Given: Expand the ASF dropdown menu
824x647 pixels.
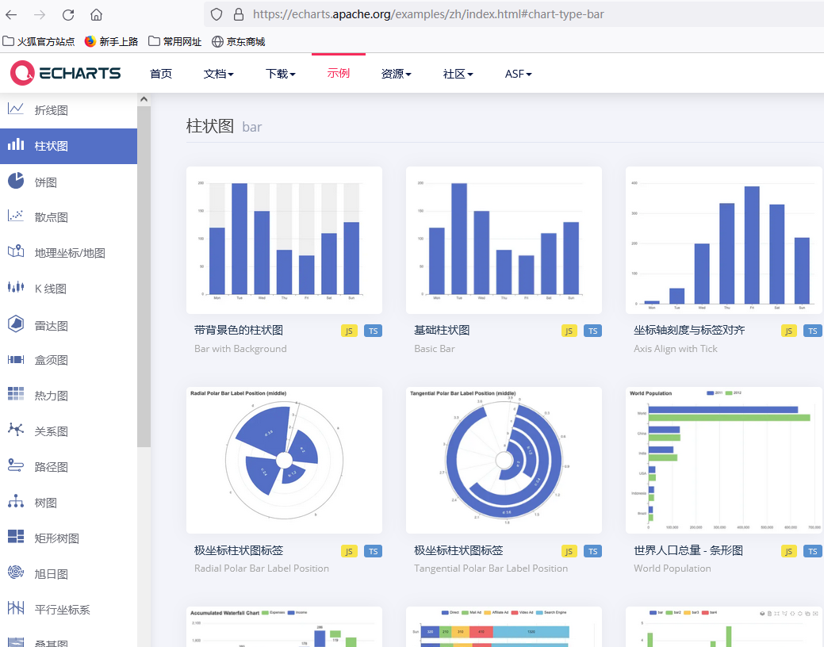Looking at the screenshot, I should pos(519,74).
